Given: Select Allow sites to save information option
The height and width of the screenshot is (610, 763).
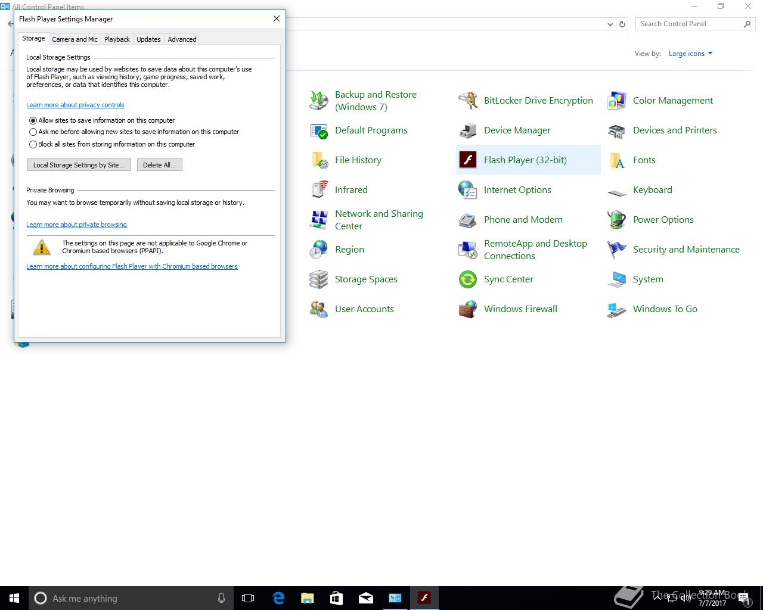Looking at the screenshot, I should click(33, 120).
